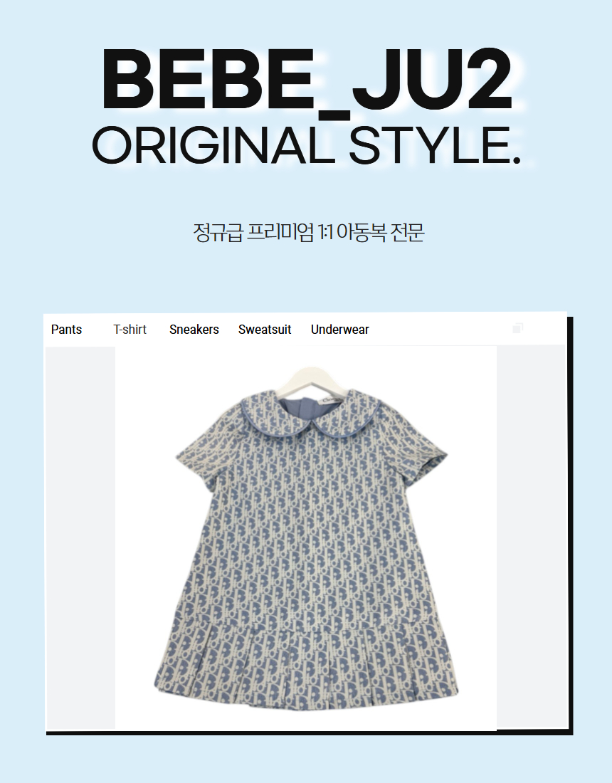Click the ORIGINAL STYLE. heading text
The height and width of the screenshot is (783, 612).
tap(307, 145)
